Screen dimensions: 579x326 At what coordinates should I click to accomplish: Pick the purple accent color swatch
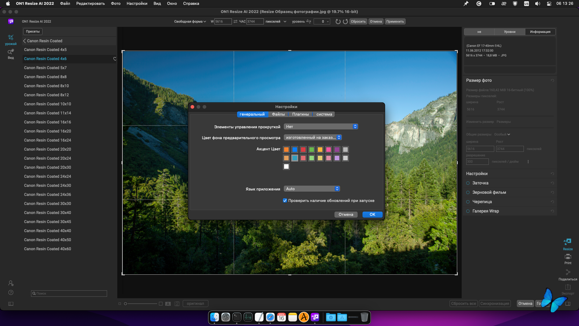tap(337, 150)
